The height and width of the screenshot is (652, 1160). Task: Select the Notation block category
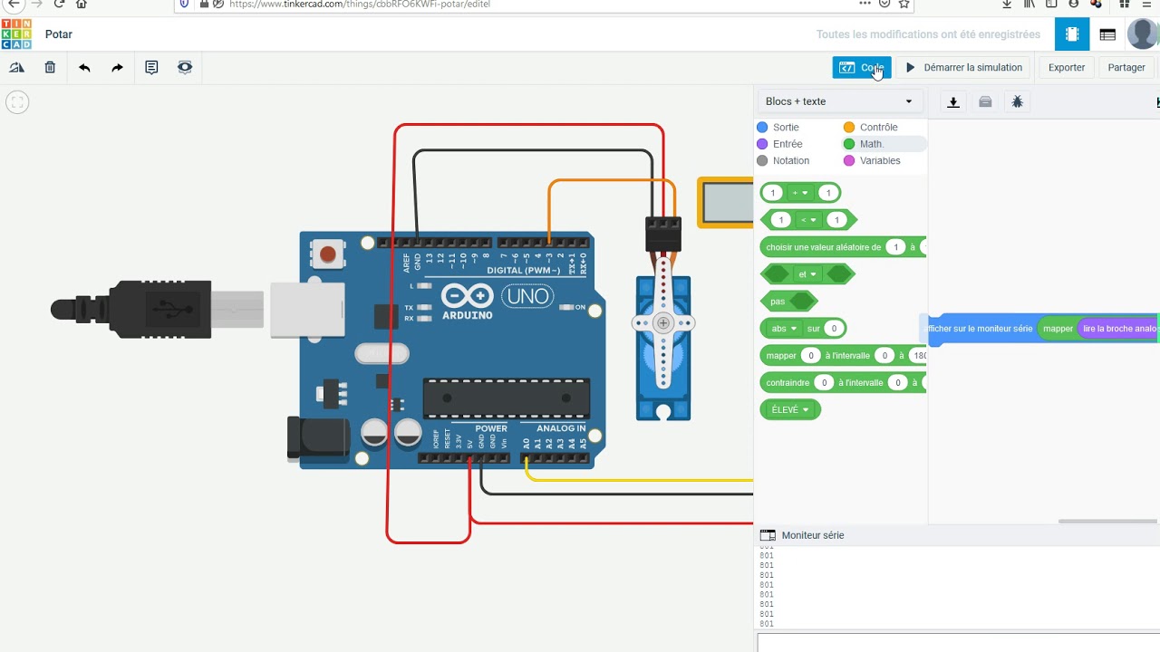783,160
